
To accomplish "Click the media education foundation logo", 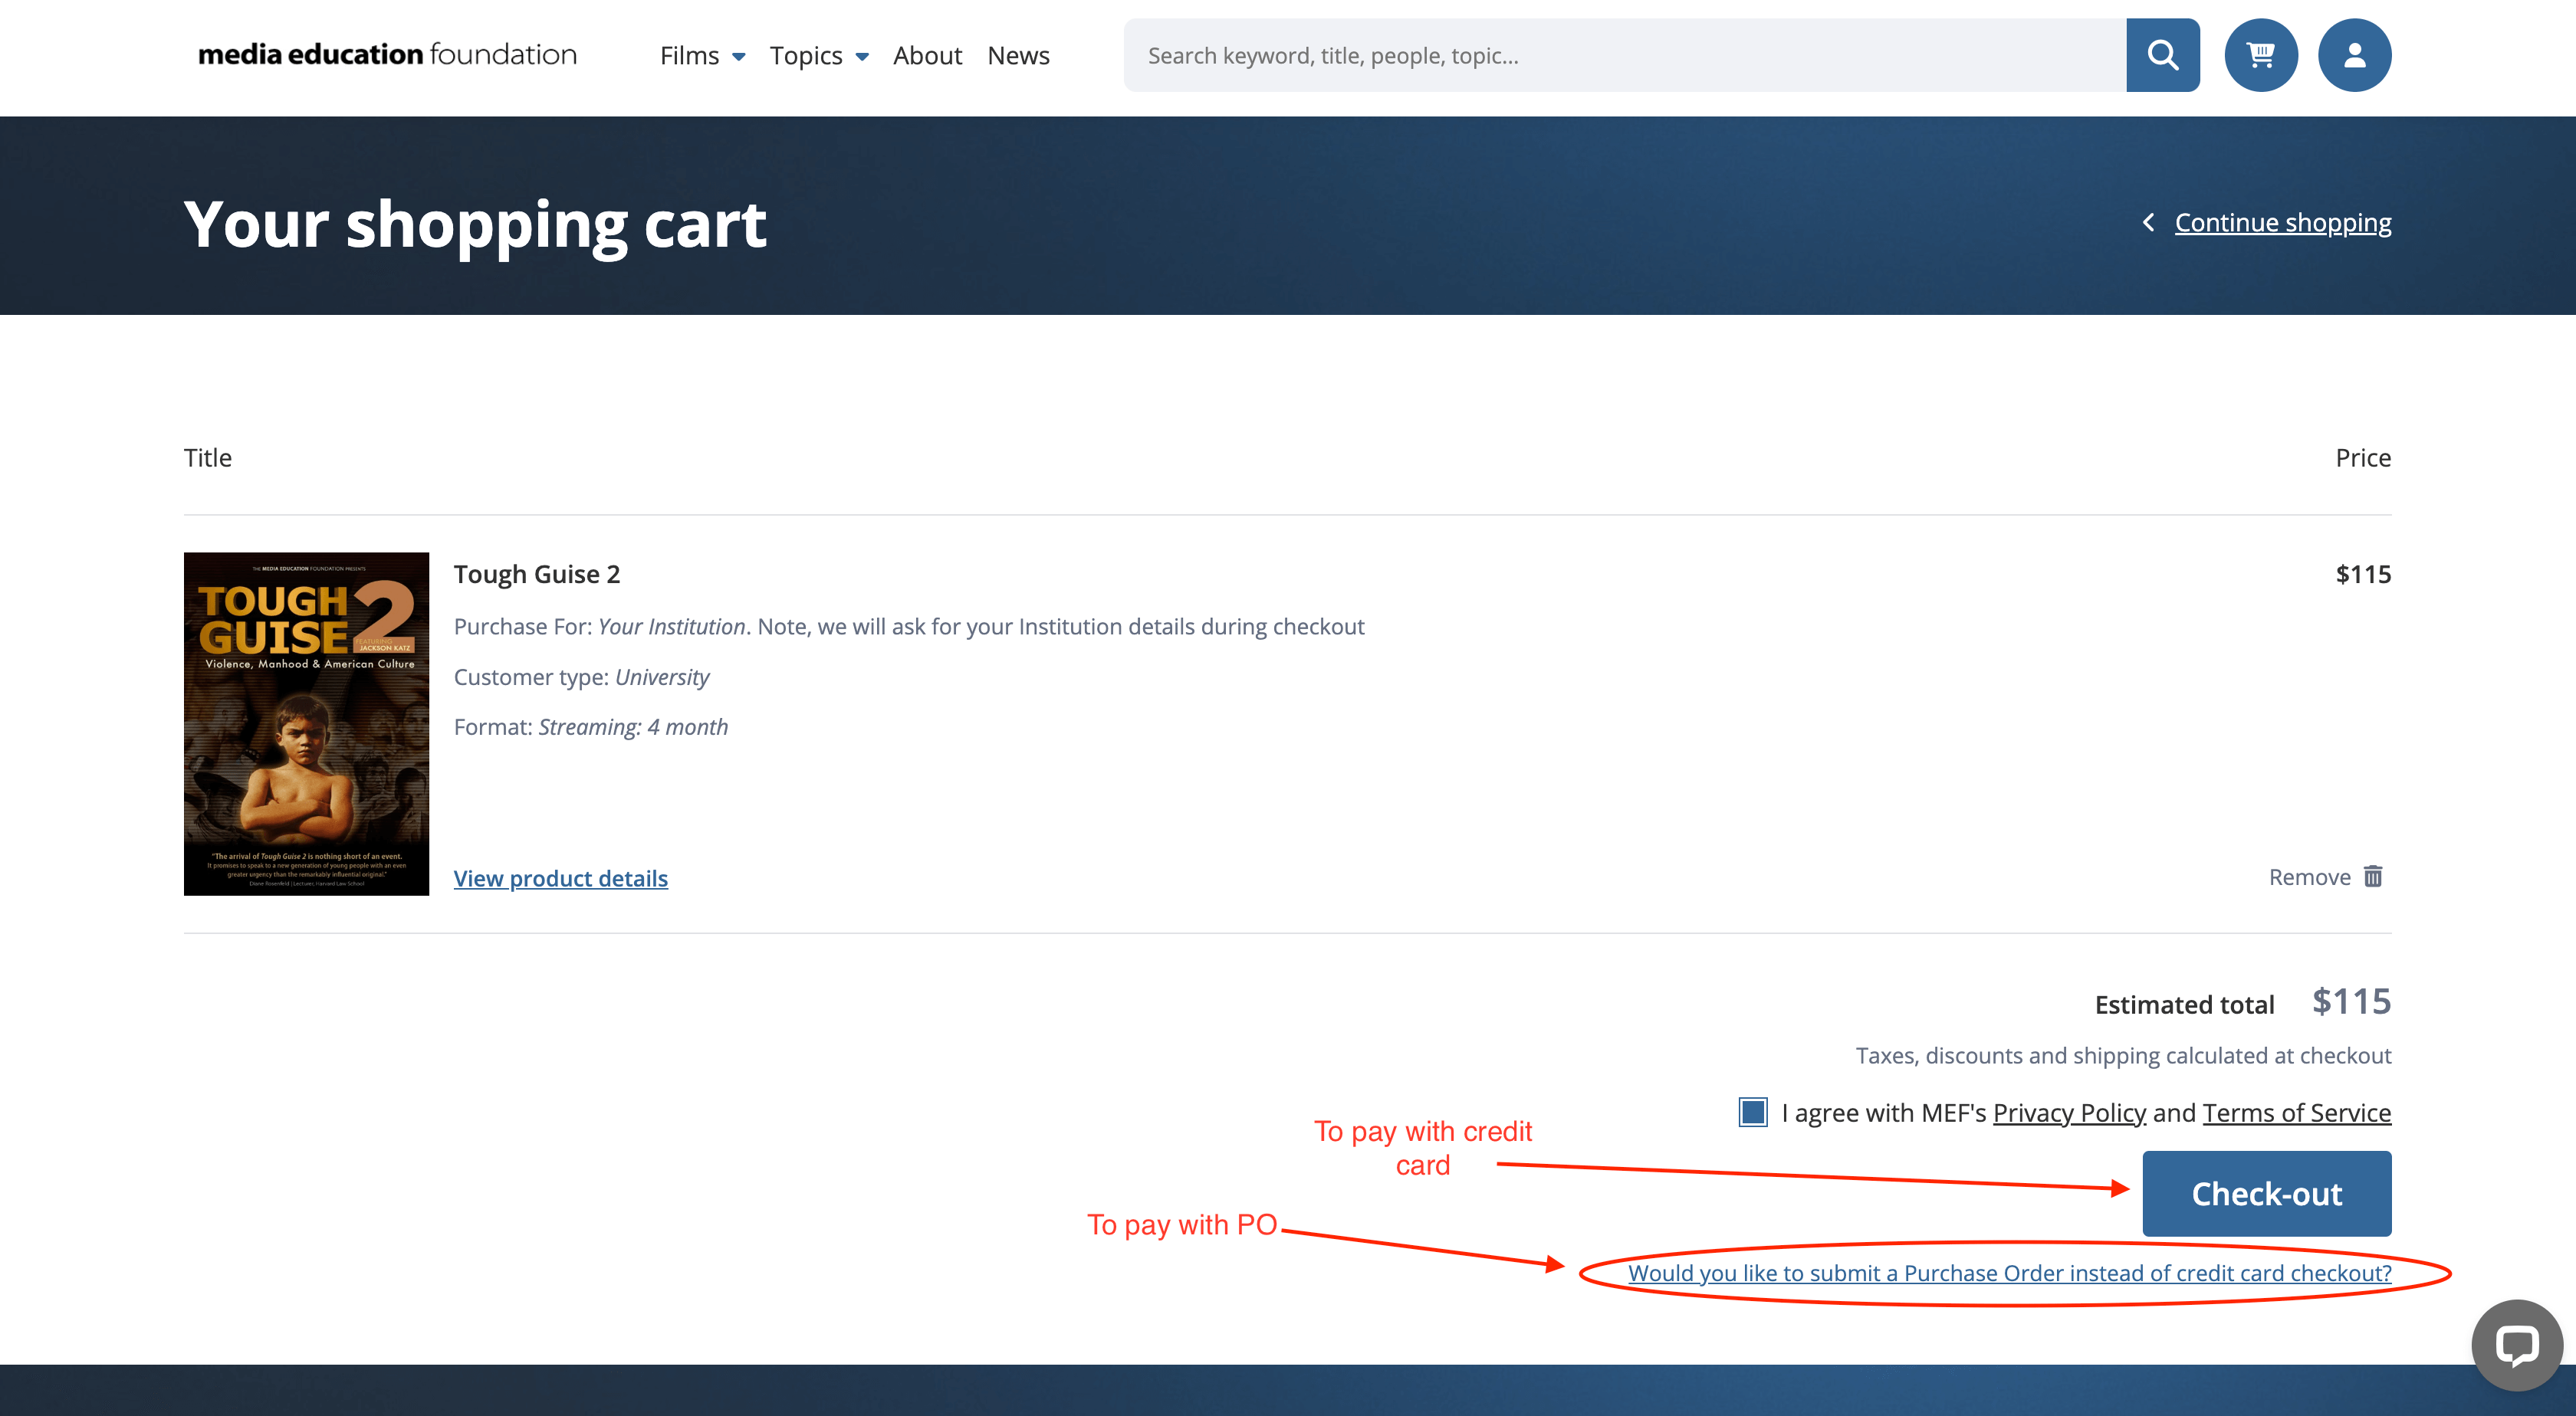I will pos(388,54).
